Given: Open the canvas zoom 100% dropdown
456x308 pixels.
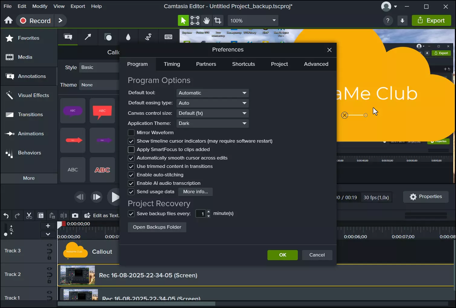Looking at the screenshot, I should 253,21.
